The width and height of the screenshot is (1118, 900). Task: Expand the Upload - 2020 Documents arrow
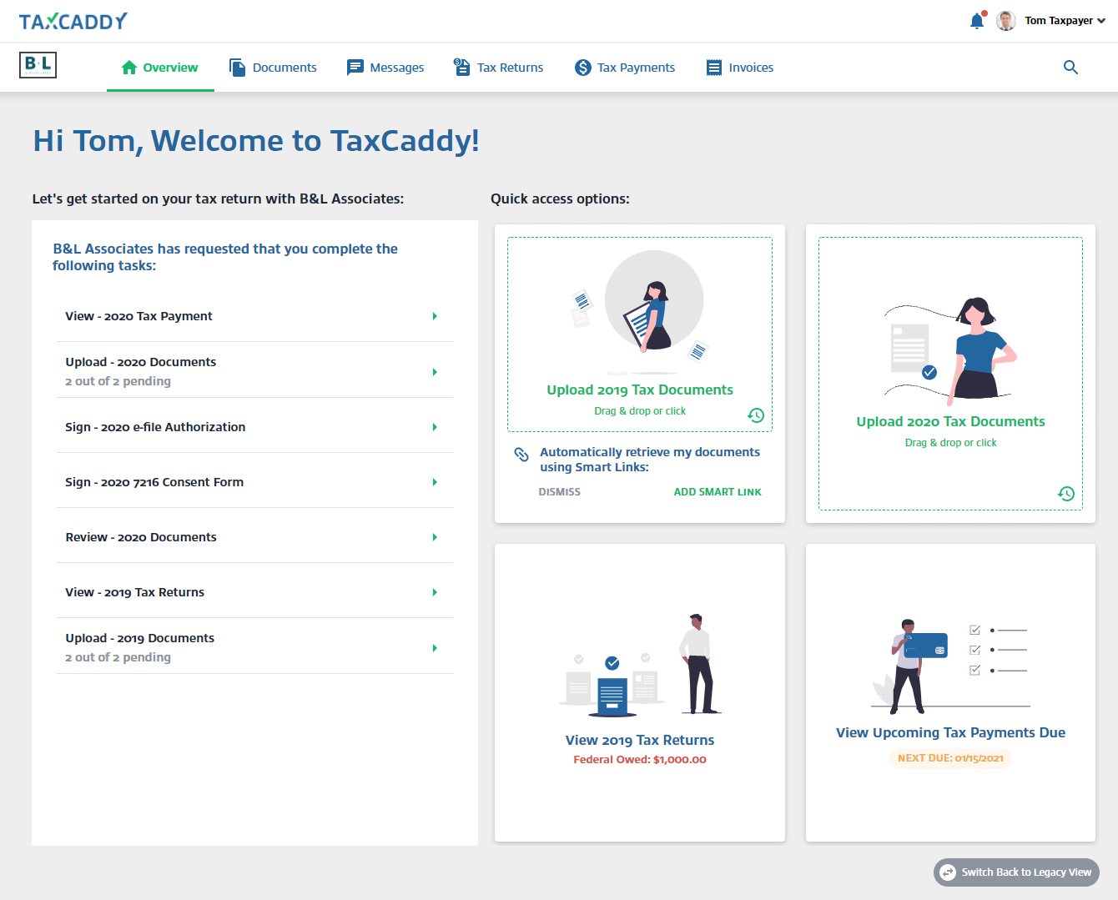pos(435,372)
